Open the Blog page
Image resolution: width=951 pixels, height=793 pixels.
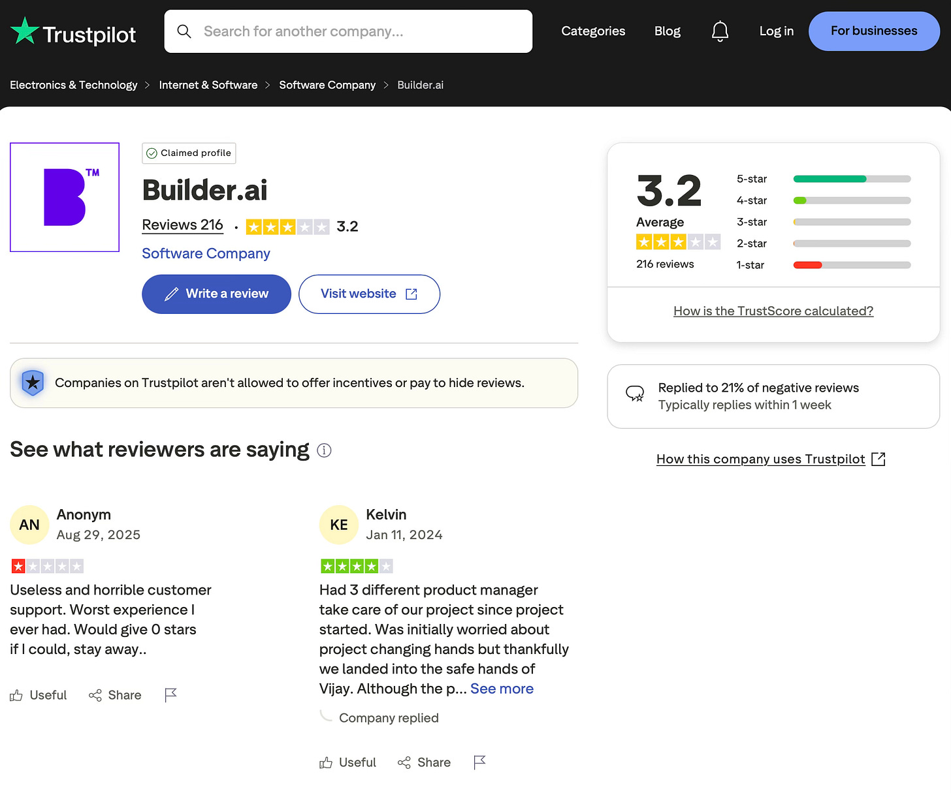point(668,31)
